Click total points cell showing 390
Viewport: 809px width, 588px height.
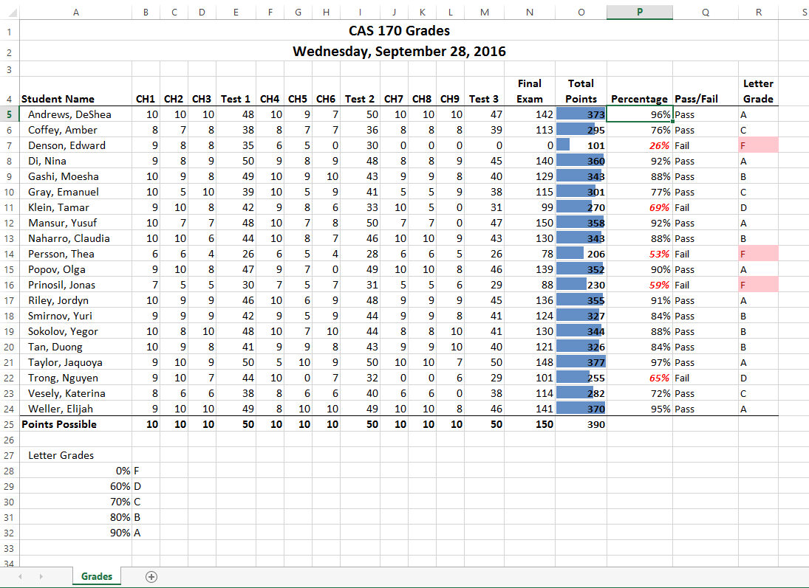coord(581,424)
